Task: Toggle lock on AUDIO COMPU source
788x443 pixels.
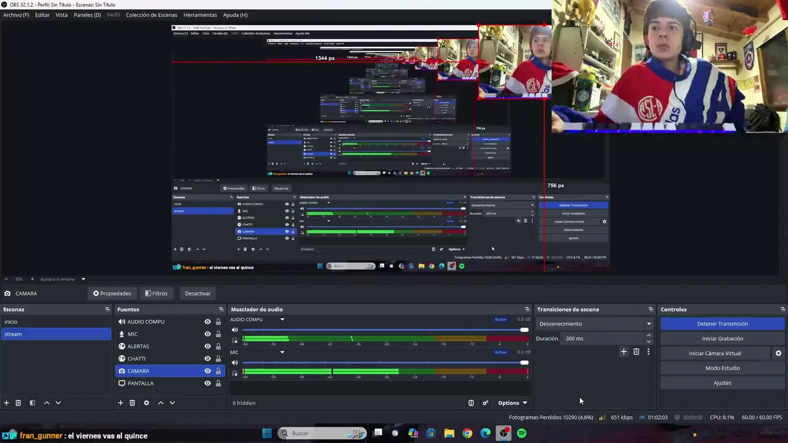Action: pos(218,322)
